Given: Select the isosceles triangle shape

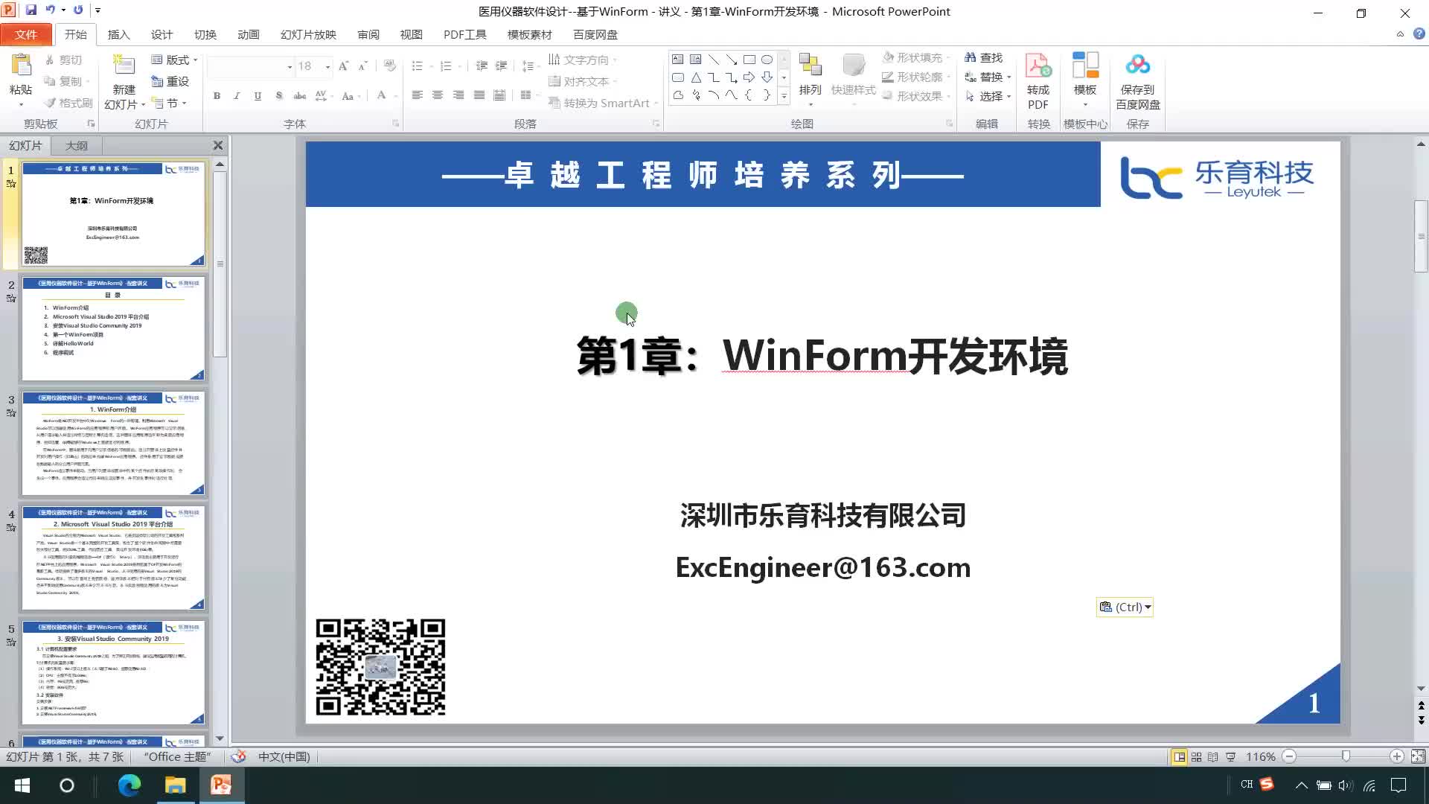Looking at the screenshot, I should pos(695,77).
